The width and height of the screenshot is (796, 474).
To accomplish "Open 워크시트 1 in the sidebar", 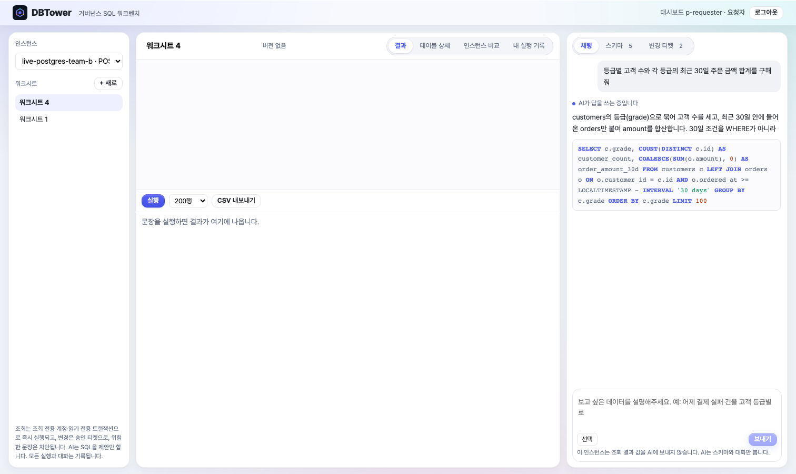I will pos(69,120).
